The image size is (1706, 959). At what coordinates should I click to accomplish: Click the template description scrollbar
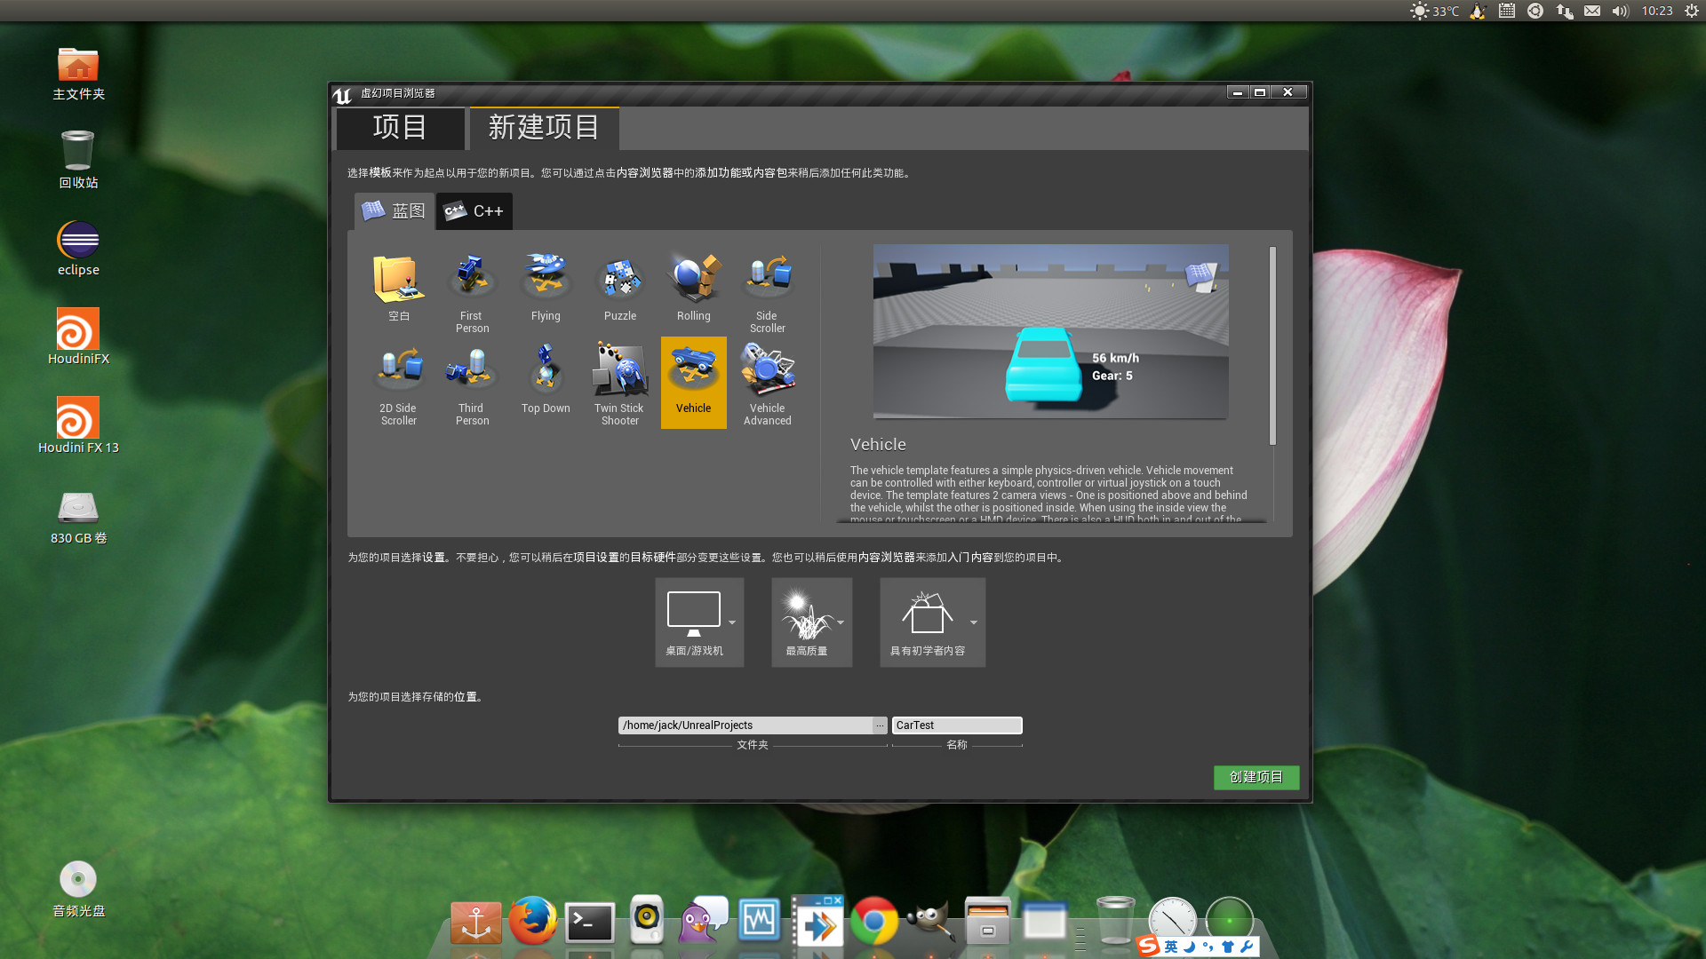[1272, 346]
